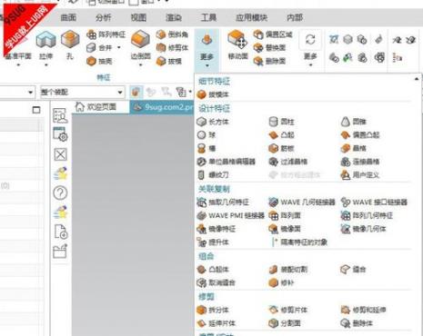Click the gallery scroll-up arrow
Image resolution: width=423 pixels, height=336 pixels.
[417, 79]
